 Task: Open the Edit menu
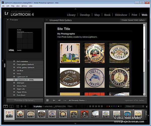point(8,6)
